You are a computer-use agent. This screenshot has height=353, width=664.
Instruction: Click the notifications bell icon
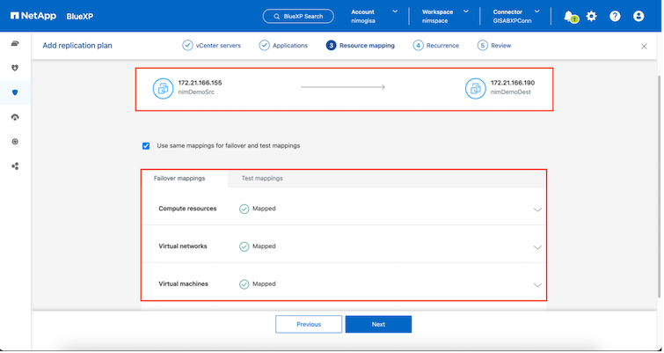pyautogui.click(x=569, y=16)
